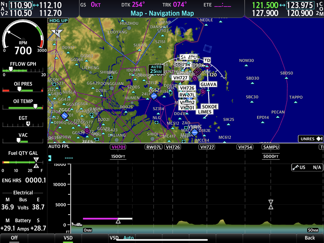Select the Map - Navigation Map page title
324x243 pixels.
[x=162, y=13]
